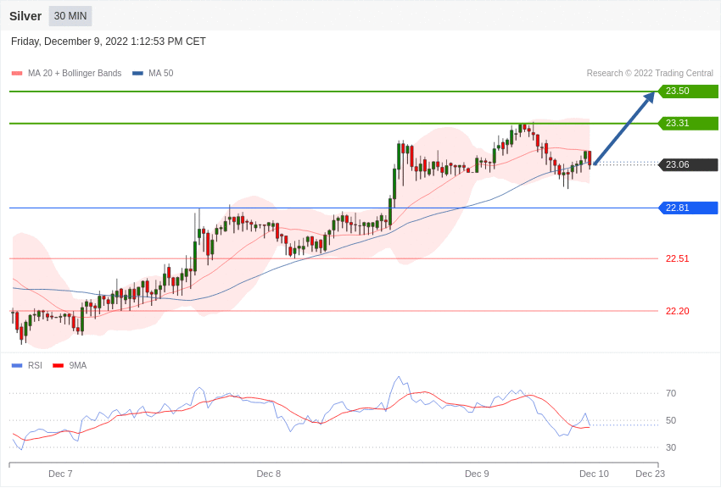Click the 23.06 current price label
The image size is (721, 488).
[689, 164]
